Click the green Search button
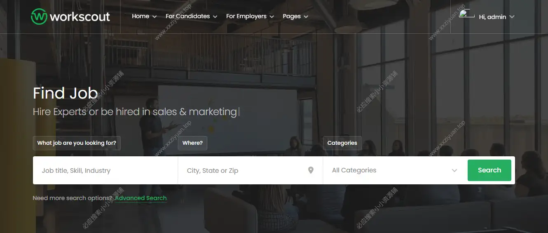The image size is (548, 233). point(489,170)
